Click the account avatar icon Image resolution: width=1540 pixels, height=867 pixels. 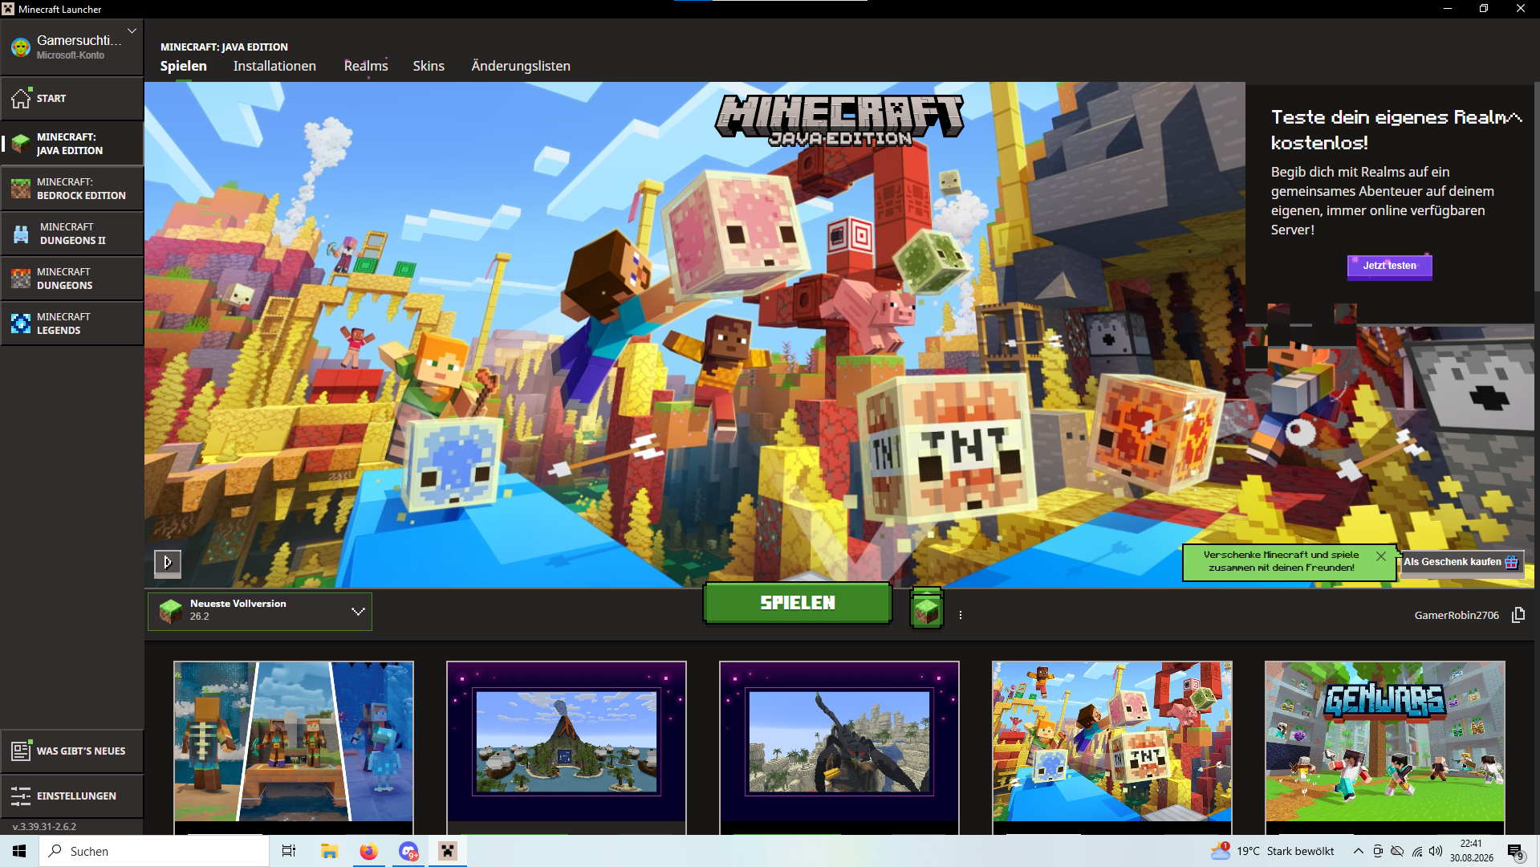click(21, 47)
